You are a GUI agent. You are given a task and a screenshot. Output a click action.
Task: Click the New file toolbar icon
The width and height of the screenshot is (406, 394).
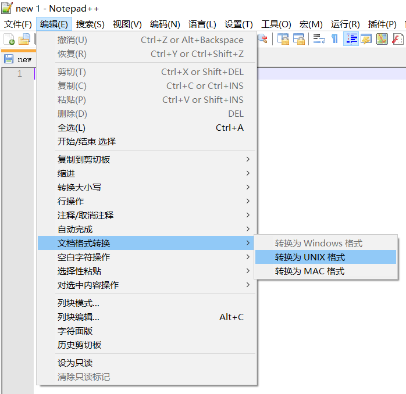[x=9, y=40]
